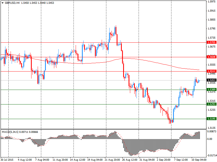Select the 1.5512 resistance level label
The height and width of the screenshot is (162, 217).
pos(212,71)
